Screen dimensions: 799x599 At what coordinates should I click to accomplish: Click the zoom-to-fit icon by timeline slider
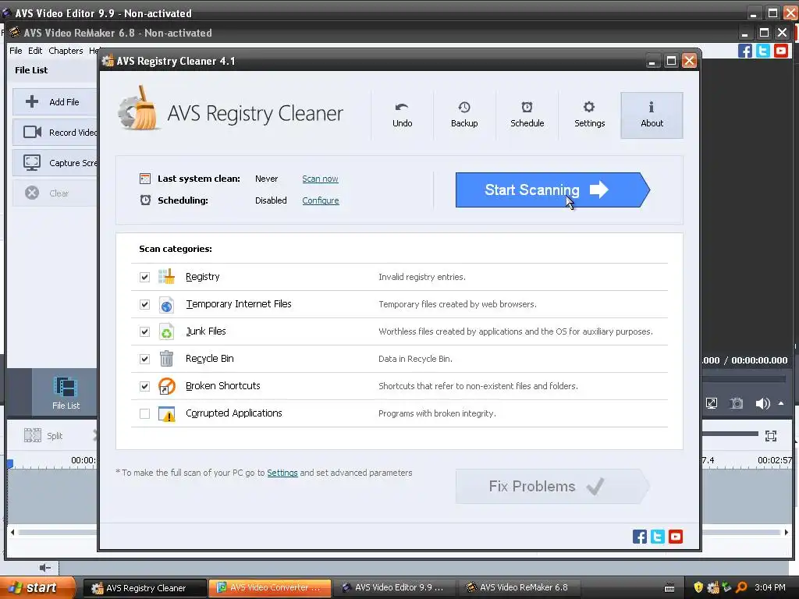771,435
